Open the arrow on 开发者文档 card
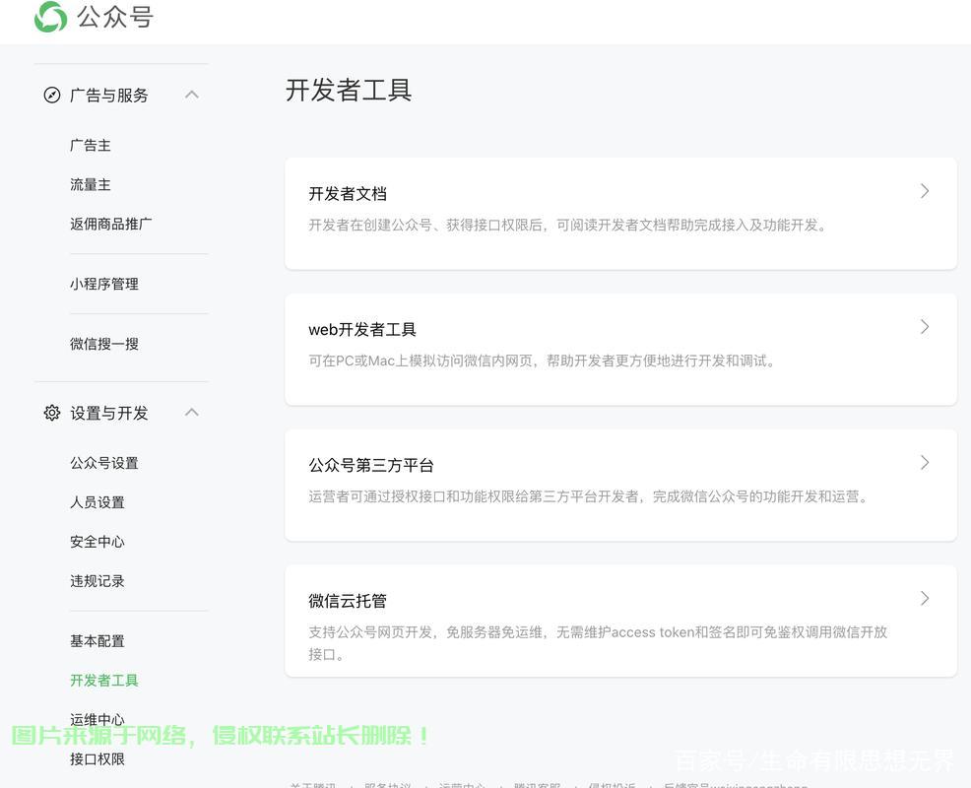Viewport: 971px width, 788px height. click(925, 191)
